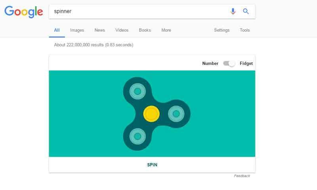
Task: Open the Tools filter options
Action: (245, 30)
